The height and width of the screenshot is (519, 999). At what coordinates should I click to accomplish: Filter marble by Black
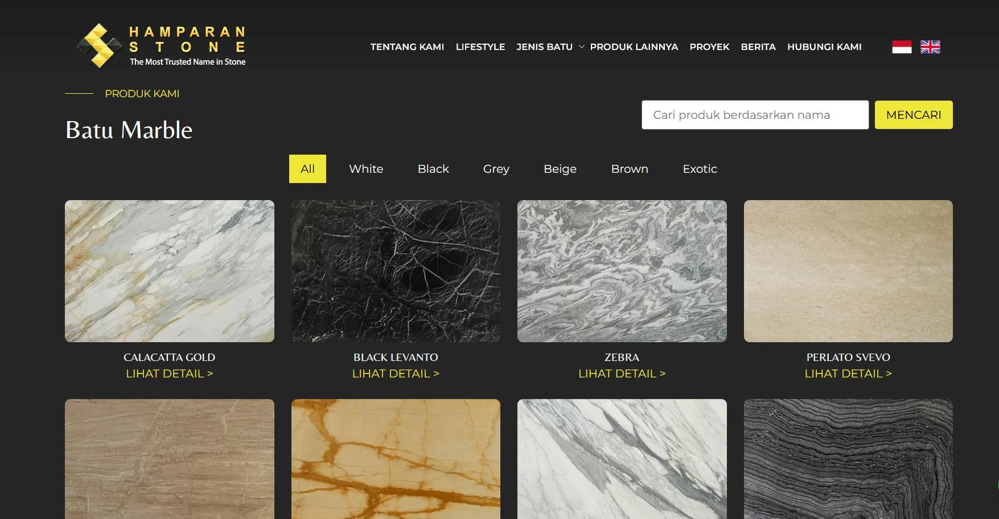(x=433, y=169)
